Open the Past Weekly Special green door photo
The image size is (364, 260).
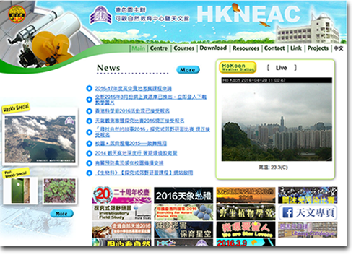[20, 191]
